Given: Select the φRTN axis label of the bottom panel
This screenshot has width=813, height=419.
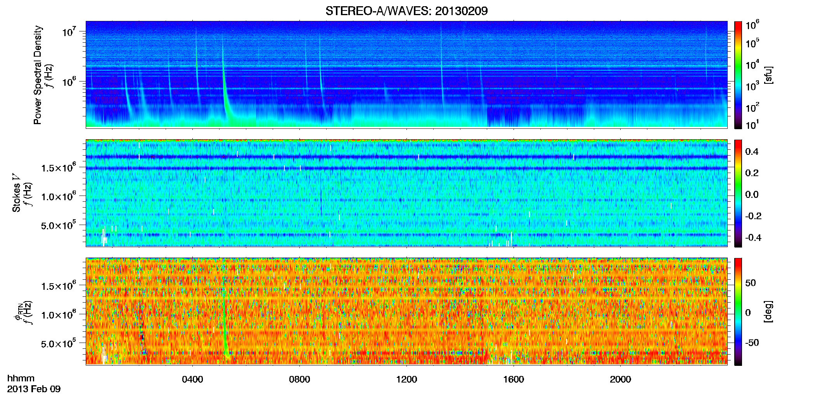Looking at the screenshot, I should click(18, 312).
